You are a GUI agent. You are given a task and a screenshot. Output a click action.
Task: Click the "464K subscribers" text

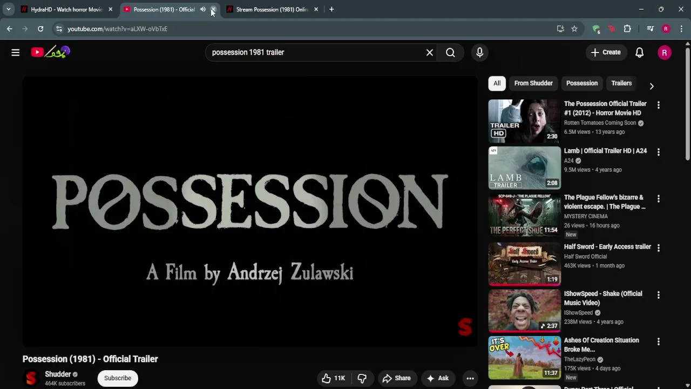click(65, 384)
